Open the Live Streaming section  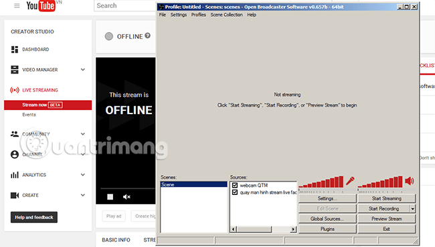40,90
